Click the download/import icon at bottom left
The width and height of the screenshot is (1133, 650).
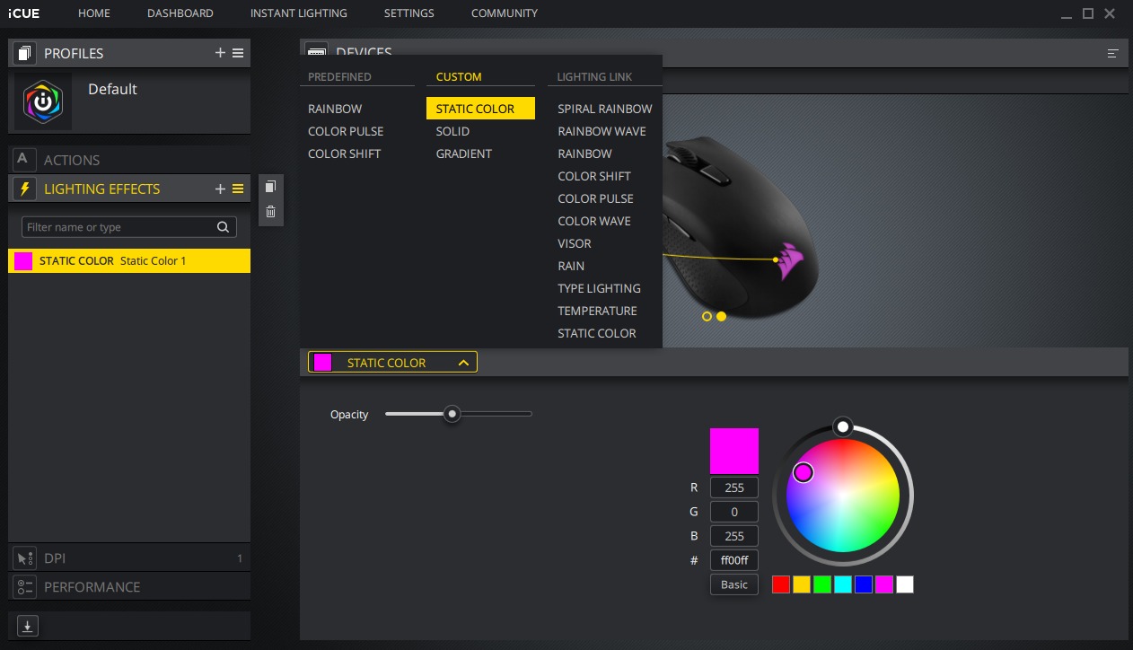click(x=27, y=626)
